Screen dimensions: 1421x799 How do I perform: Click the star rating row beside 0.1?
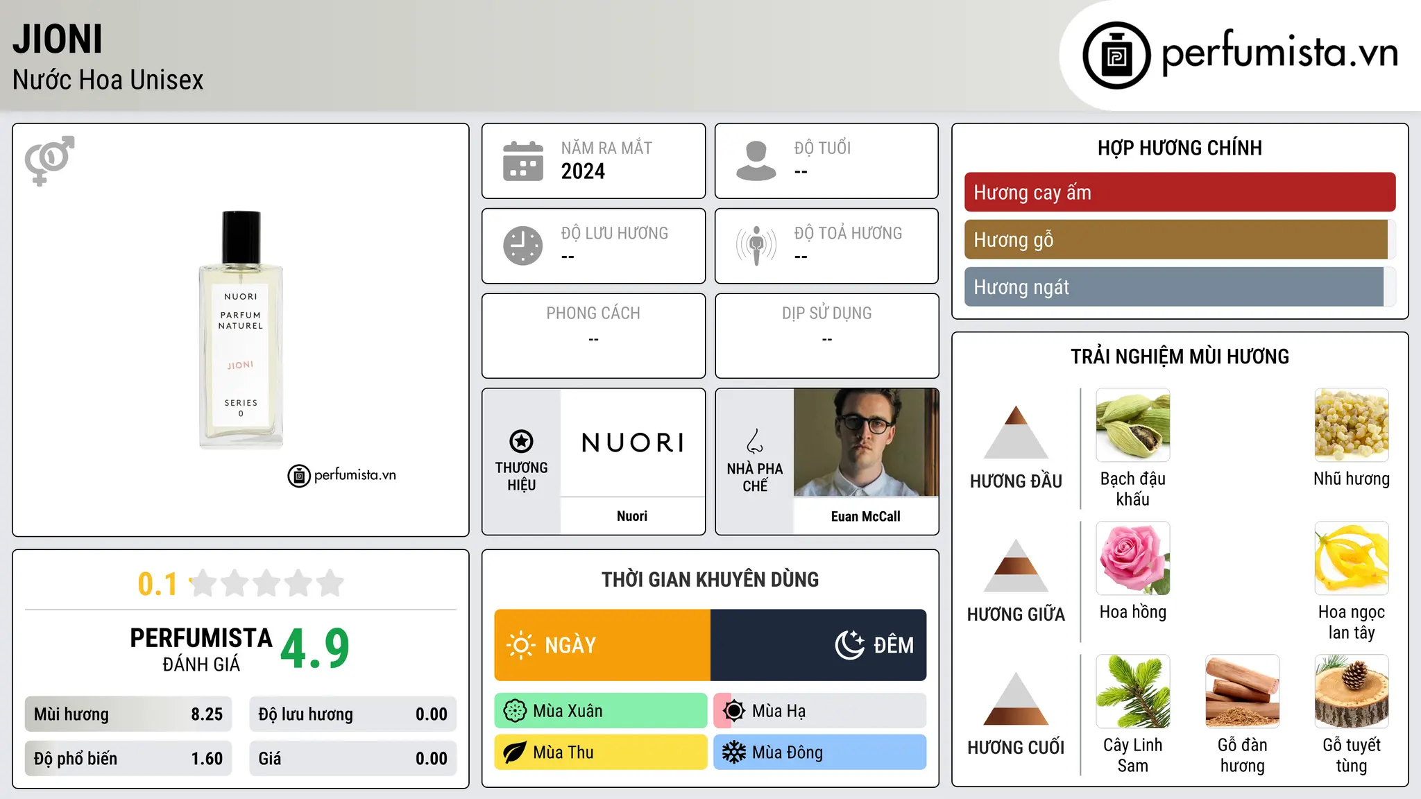click(x=266, y=583)
